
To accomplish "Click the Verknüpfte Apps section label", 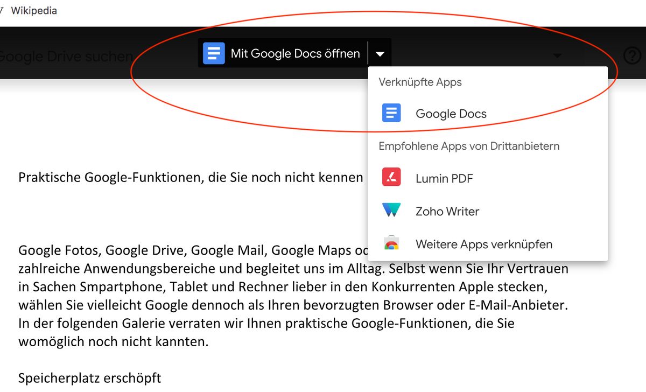I will coord(420,82).
